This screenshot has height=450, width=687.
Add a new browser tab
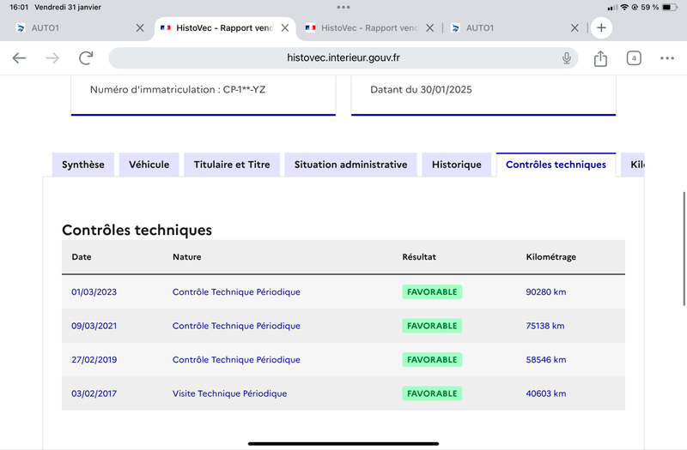tap(601, 27)
